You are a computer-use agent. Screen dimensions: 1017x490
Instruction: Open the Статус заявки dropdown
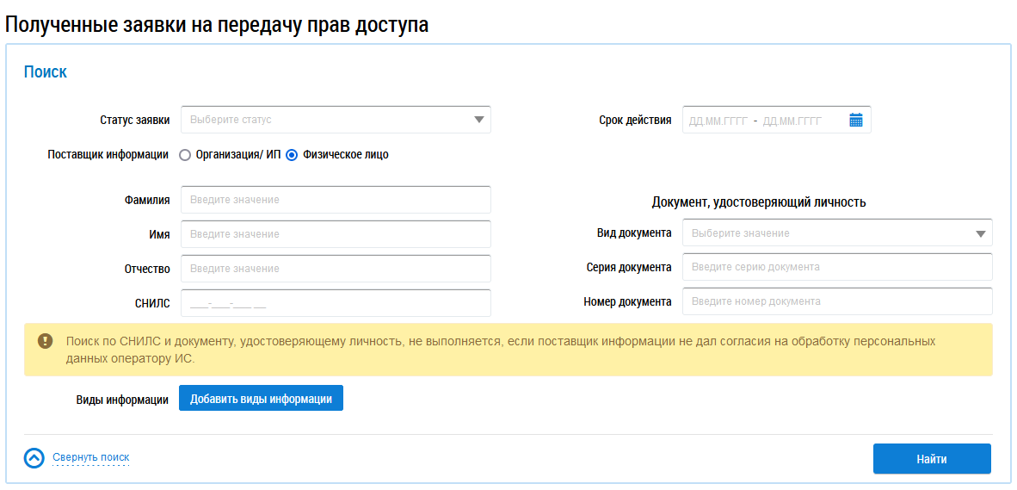click(336, 120)
